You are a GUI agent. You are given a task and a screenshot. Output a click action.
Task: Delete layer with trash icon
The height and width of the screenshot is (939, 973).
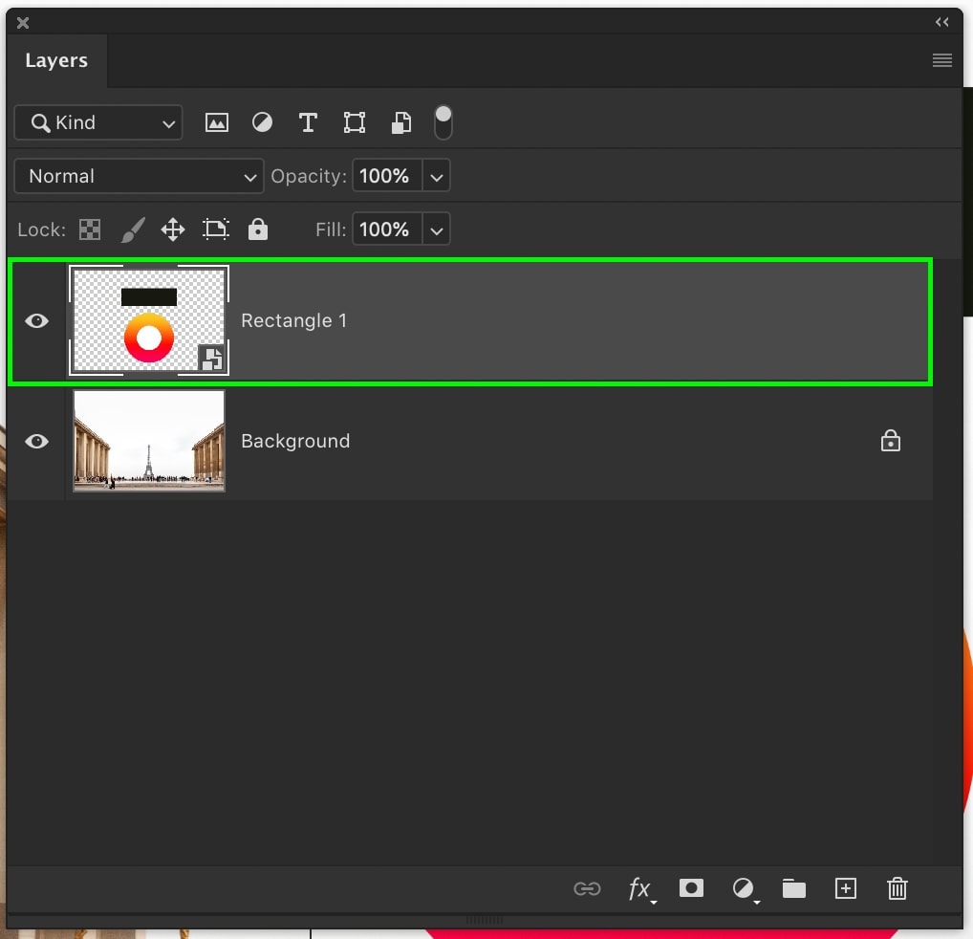897,888
